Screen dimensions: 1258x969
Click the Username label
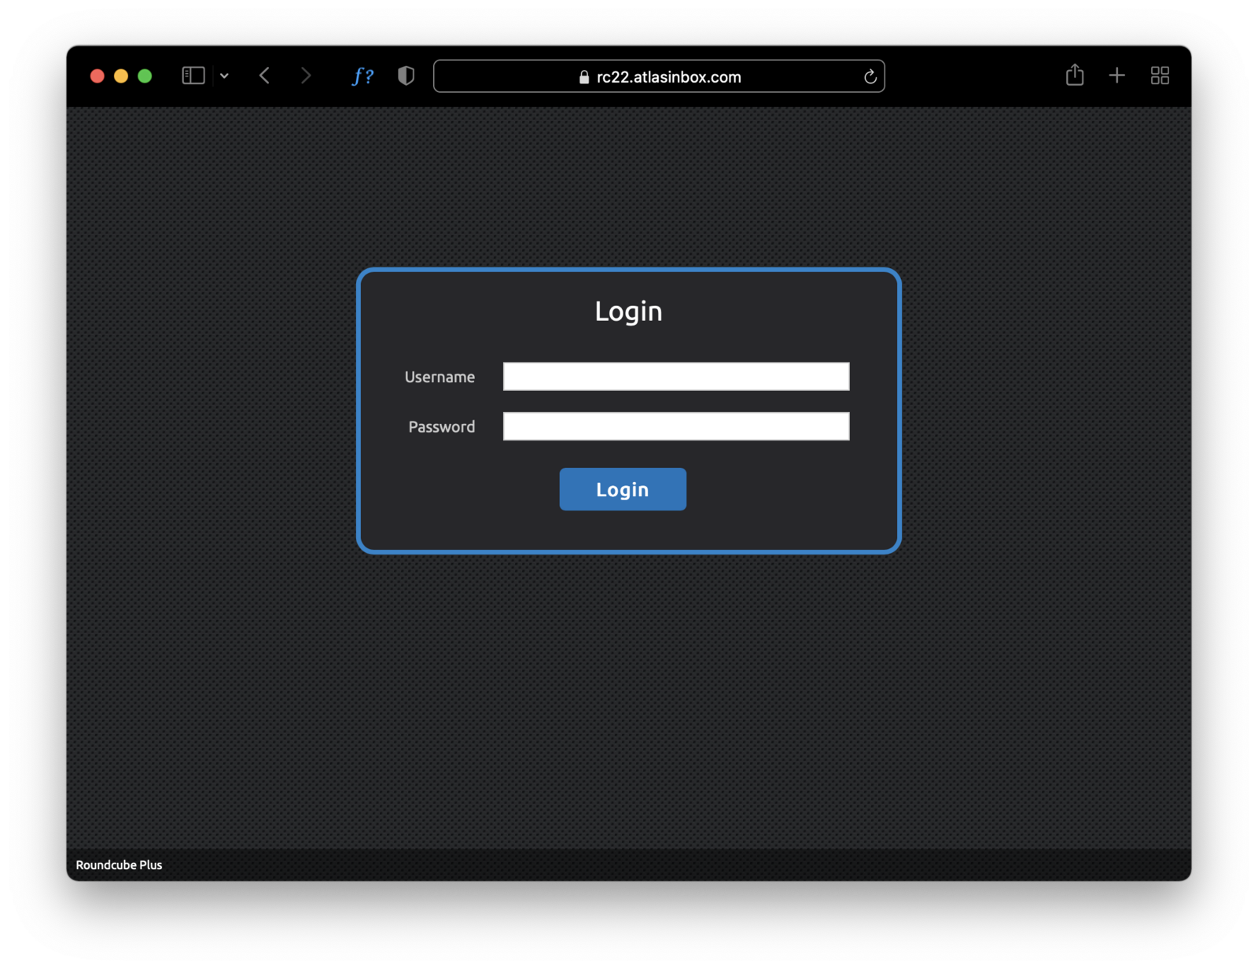point(440,377)
